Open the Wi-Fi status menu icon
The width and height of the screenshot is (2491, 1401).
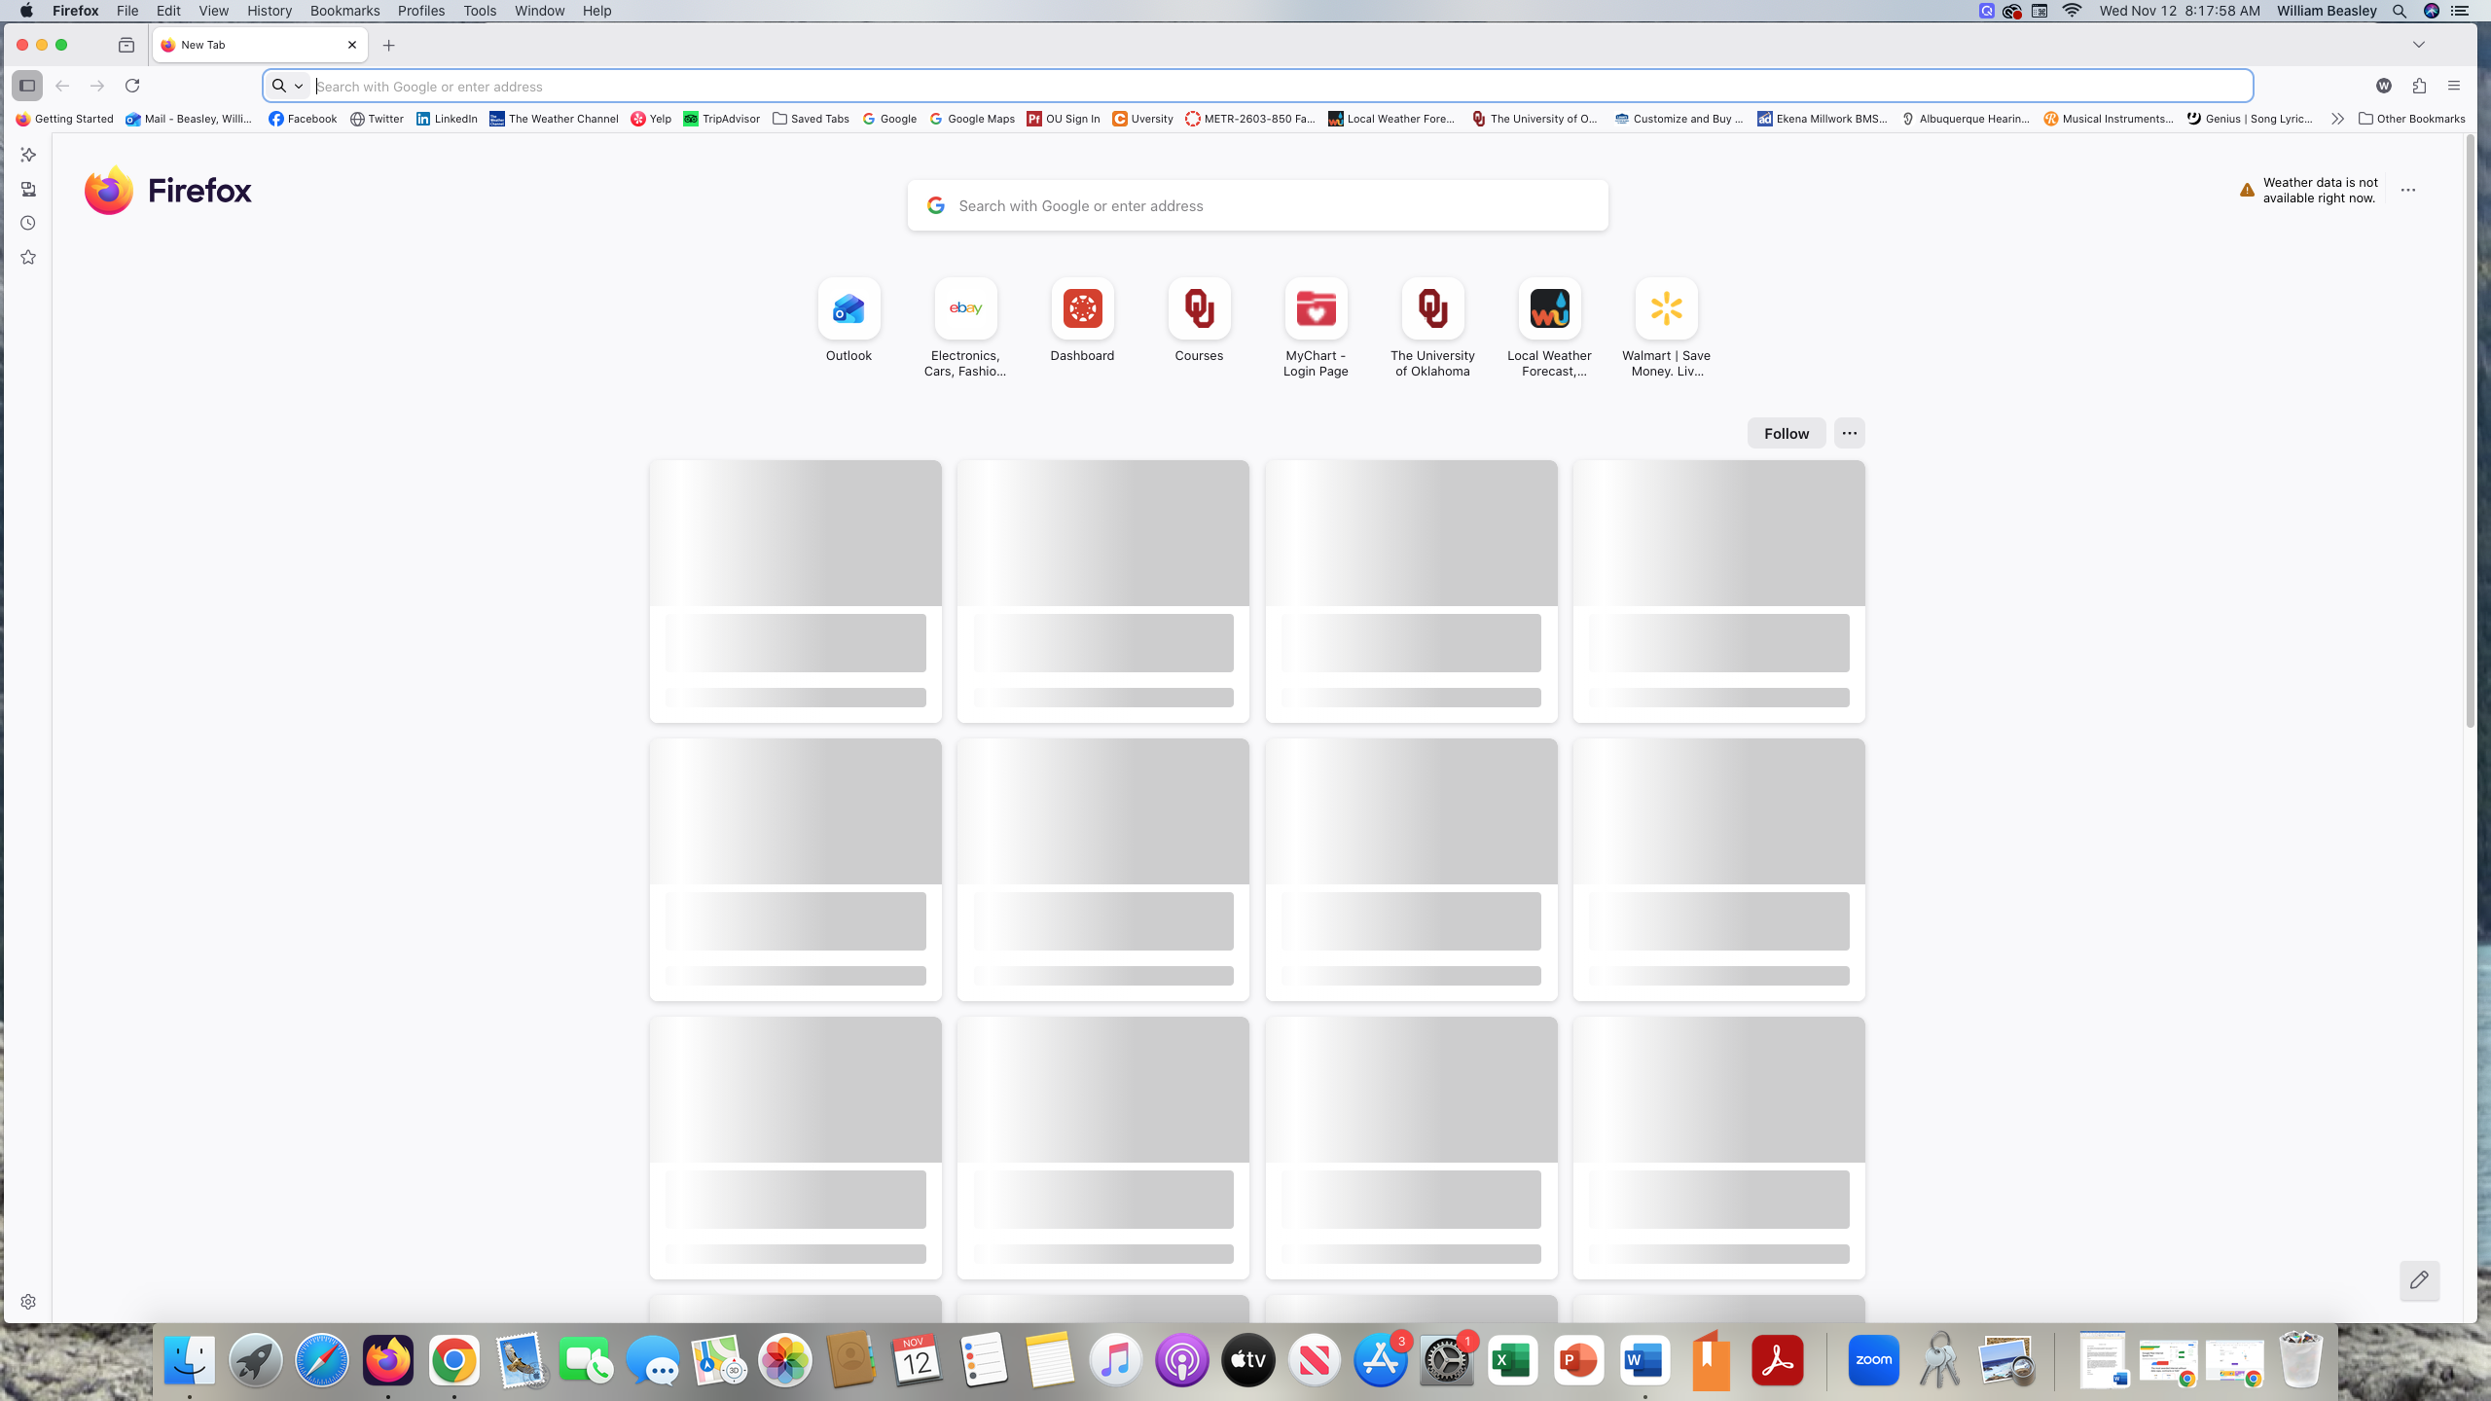(2072, 11)
